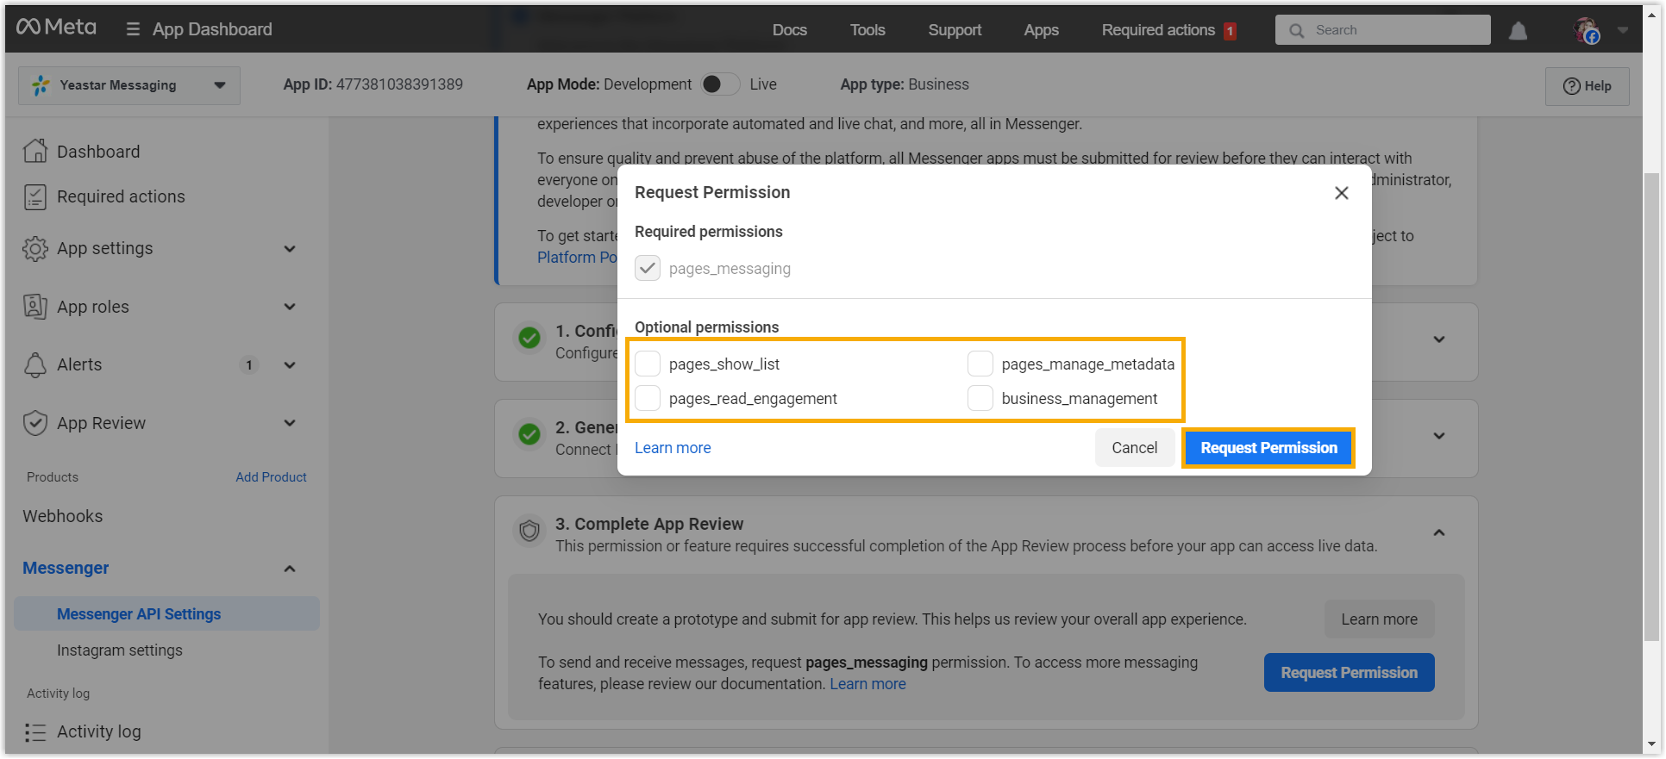Click the Required actions checklist icon in sidebar
Viewport: 1666px width, 759px height.
[x=35, y=196]
